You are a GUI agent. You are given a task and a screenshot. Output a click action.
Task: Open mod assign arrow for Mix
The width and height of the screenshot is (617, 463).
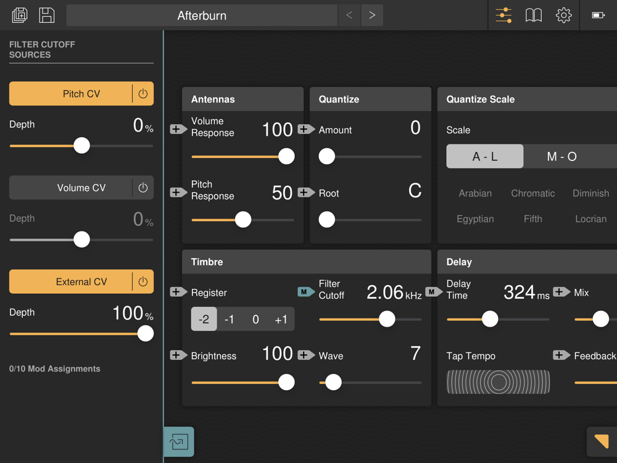point(561,292)
